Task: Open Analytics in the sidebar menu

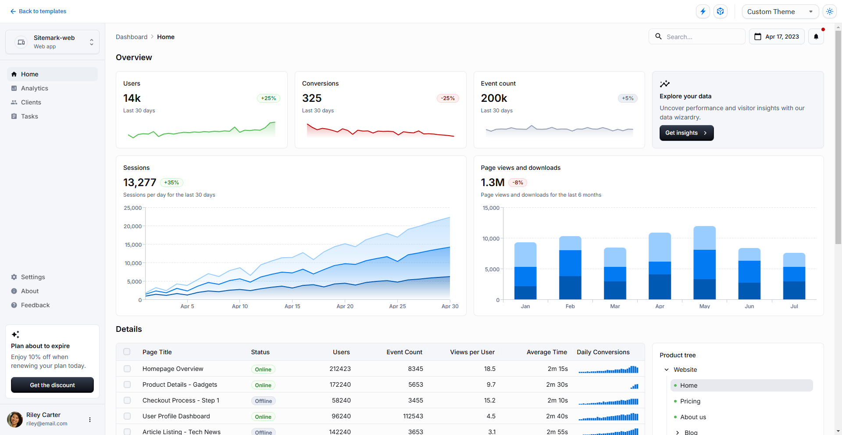Action: (52, 88)
